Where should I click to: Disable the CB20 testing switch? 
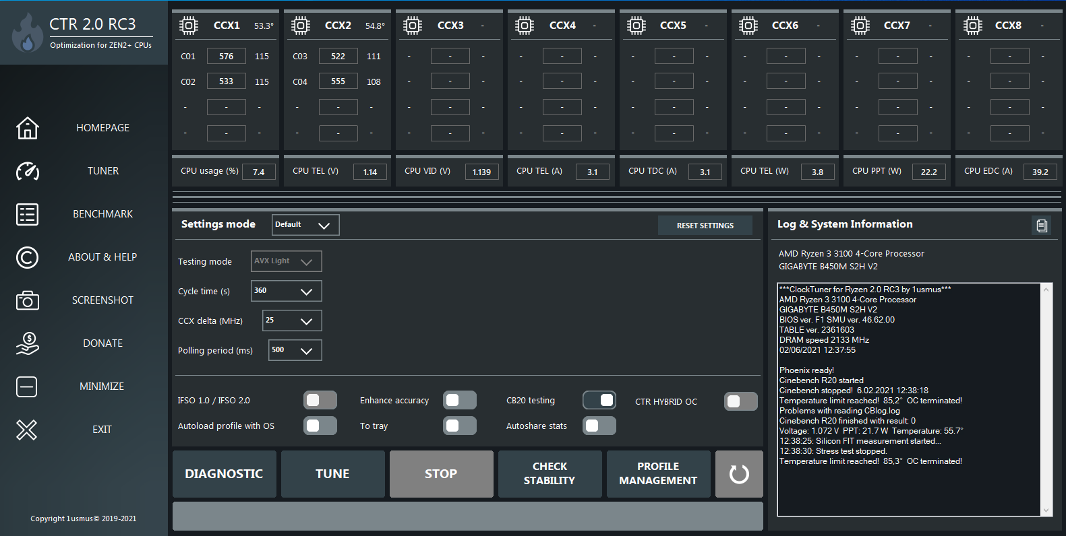[599, 401]
